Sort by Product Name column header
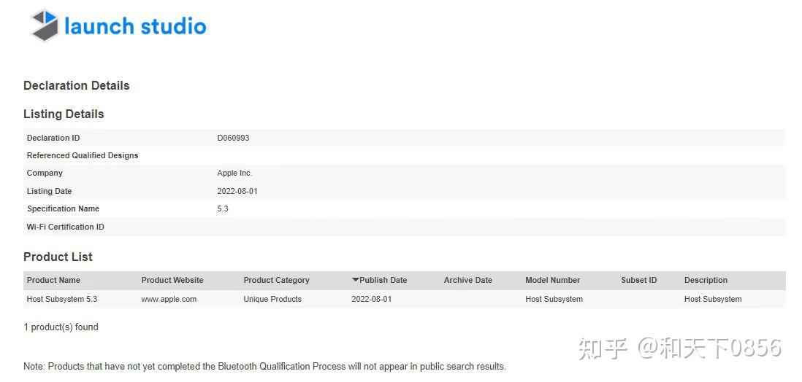Image resolution: width=802 pixels, height=382 pixels. click(x=53, y=280)
